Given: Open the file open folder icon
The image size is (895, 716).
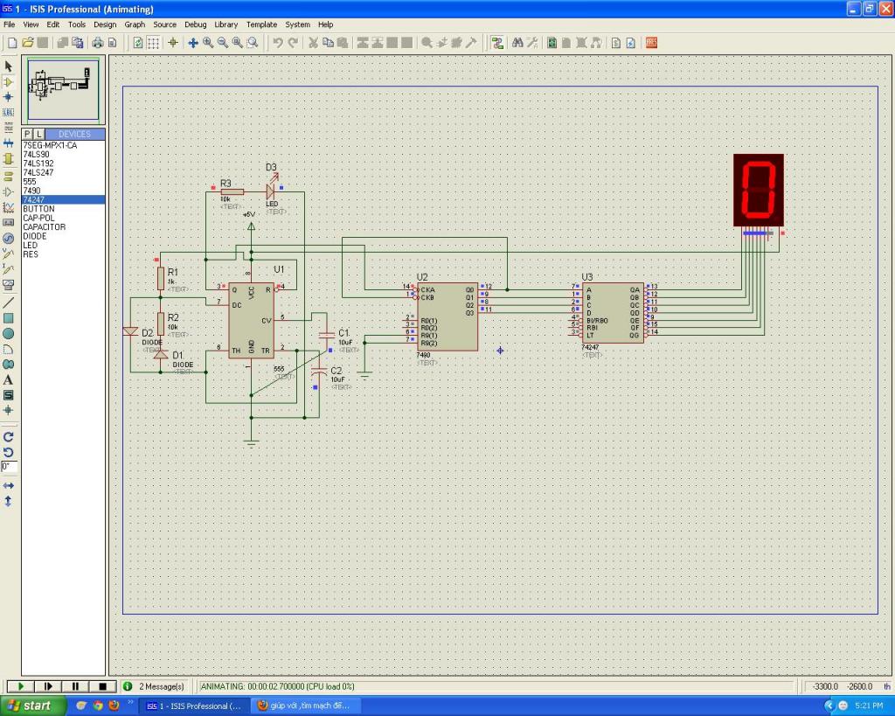Looking at the screenshot, I should tap(27, 42).
